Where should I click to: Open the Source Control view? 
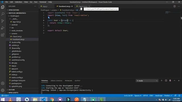click(x=3, y=21)
